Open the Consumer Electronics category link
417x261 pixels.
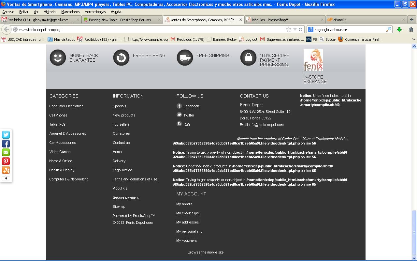pyautogui.click(x=66, y=106)
